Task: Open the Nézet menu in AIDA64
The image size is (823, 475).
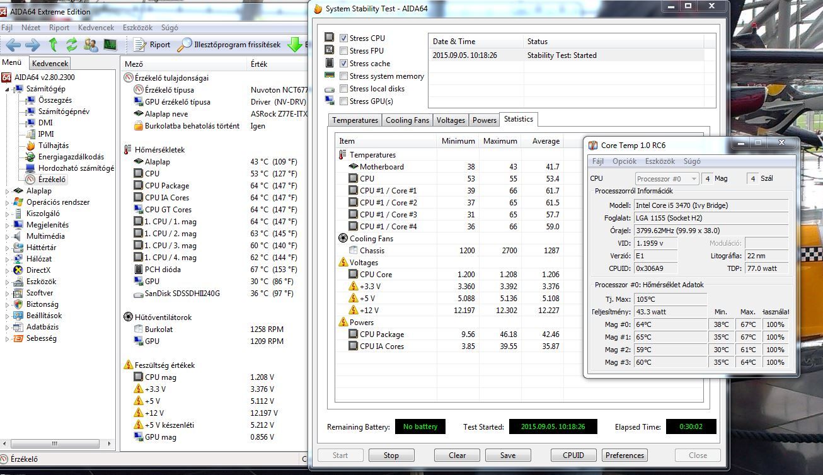Action: click(31, 28)
